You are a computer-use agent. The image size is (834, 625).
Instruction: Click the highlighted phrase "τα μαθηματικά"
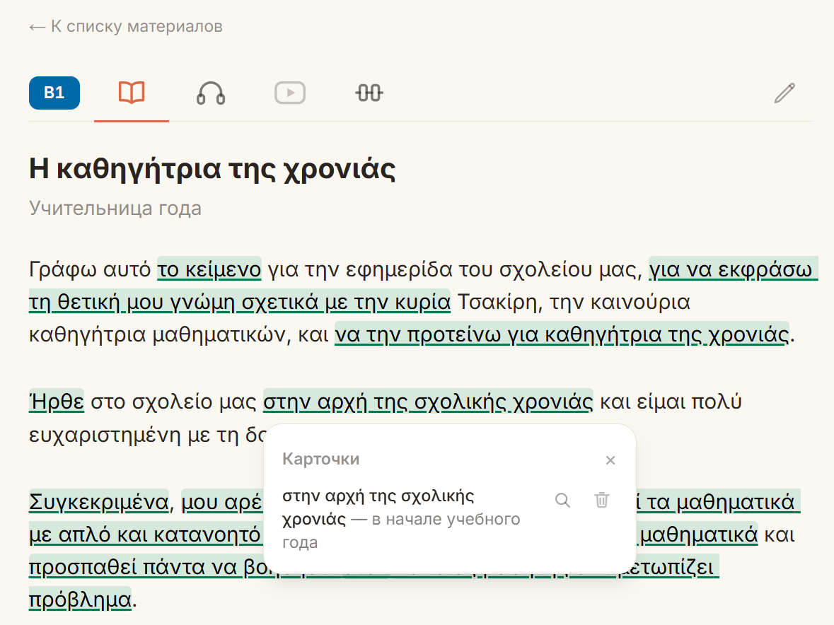pos(721,502)
